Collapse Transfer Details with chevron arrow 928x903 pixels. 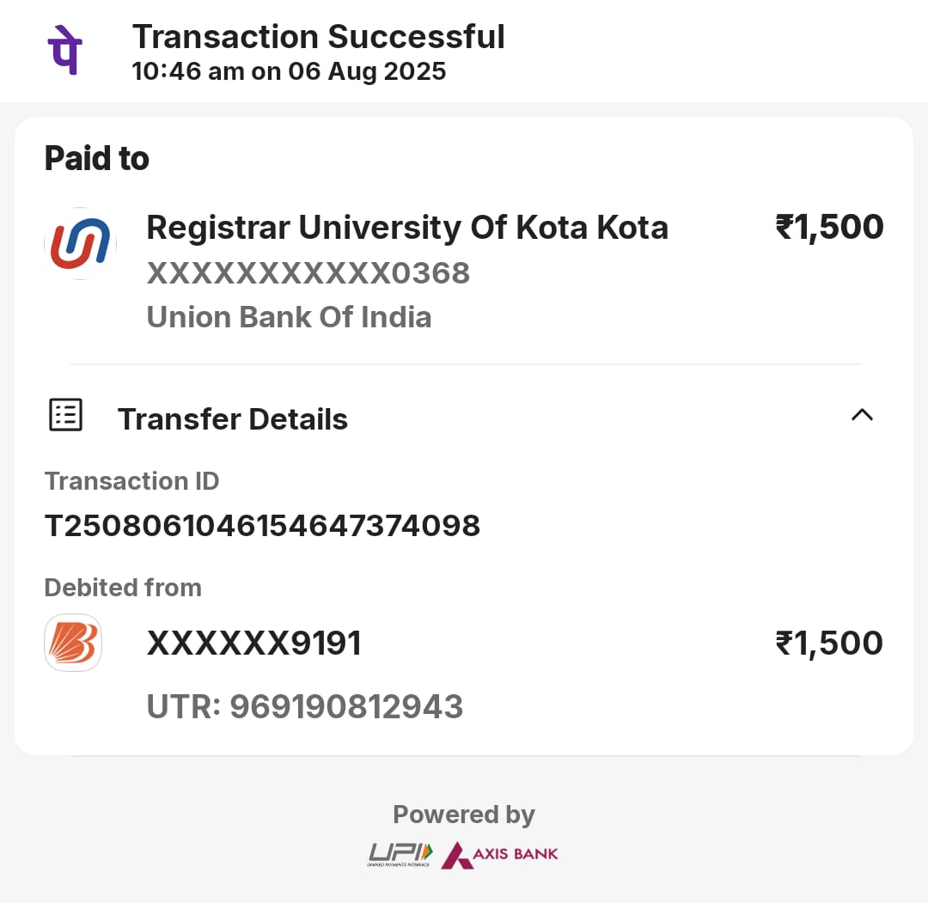pos(861,415)
